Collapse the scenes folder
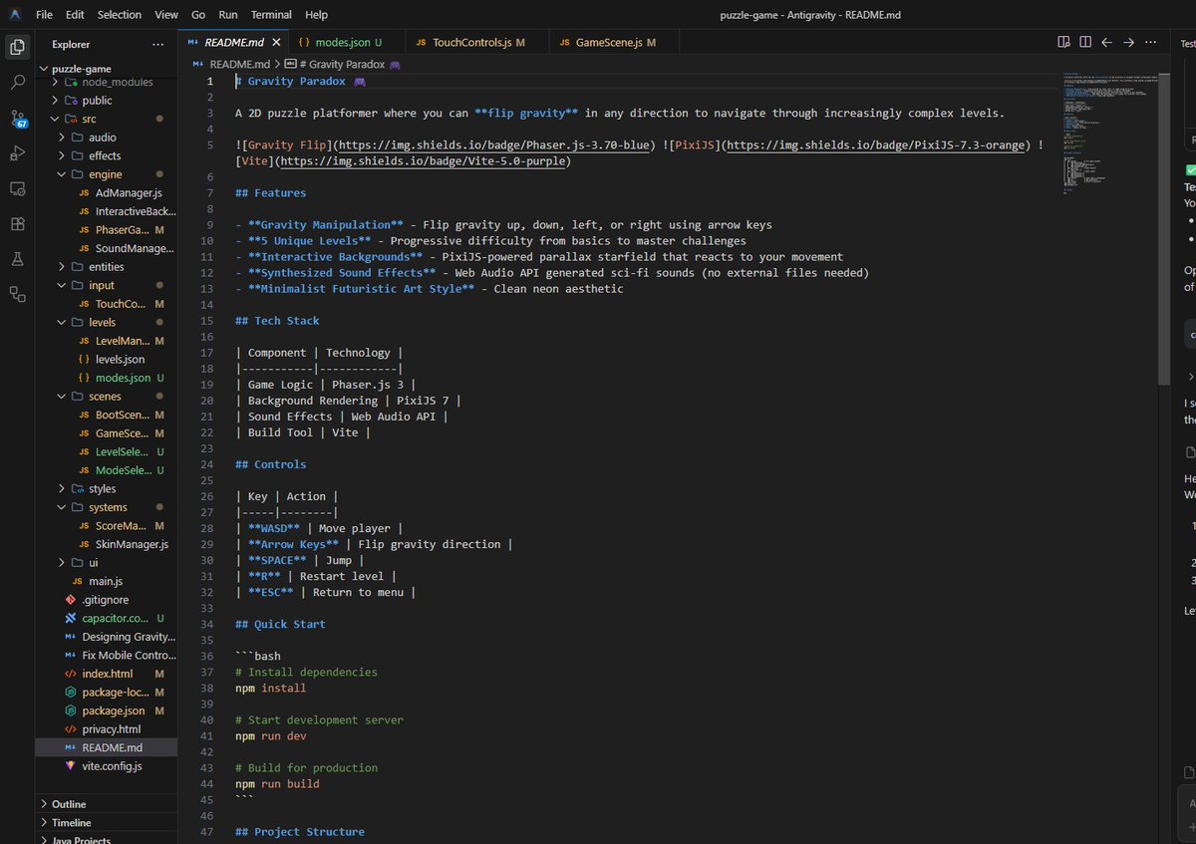The image size is (1196, 844). pos(106,396)
